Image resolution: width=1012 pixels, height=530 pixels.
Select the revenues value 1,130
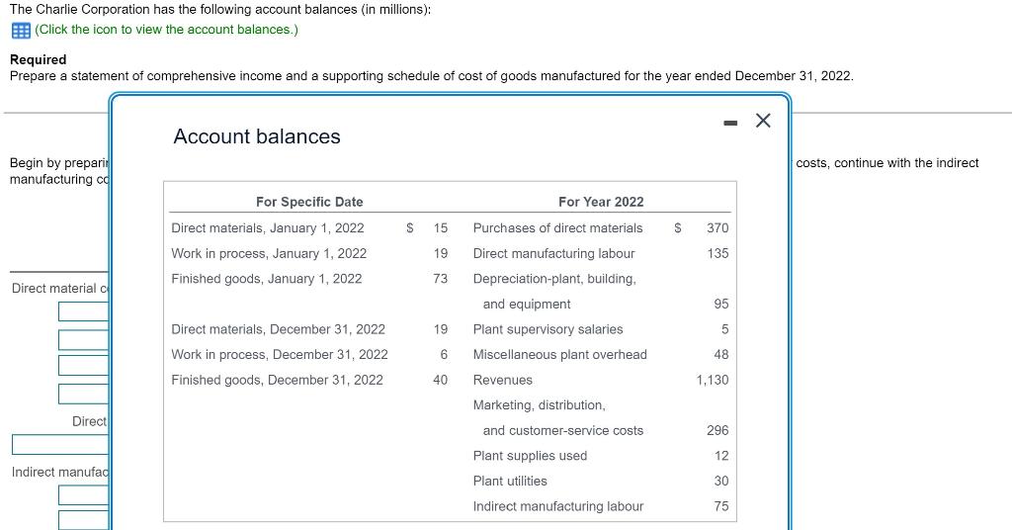point(712,380)
